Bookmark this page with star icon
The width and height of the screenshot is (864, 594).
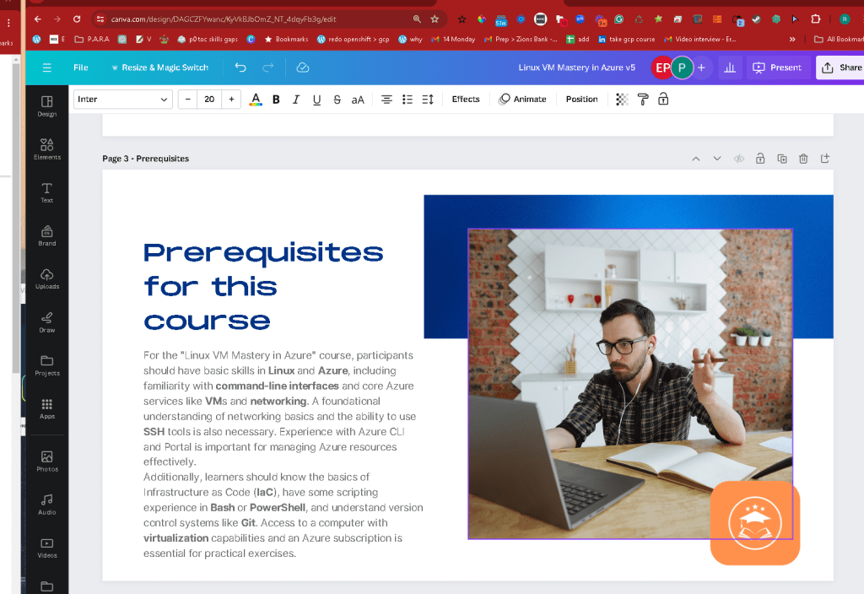(435, 19)
